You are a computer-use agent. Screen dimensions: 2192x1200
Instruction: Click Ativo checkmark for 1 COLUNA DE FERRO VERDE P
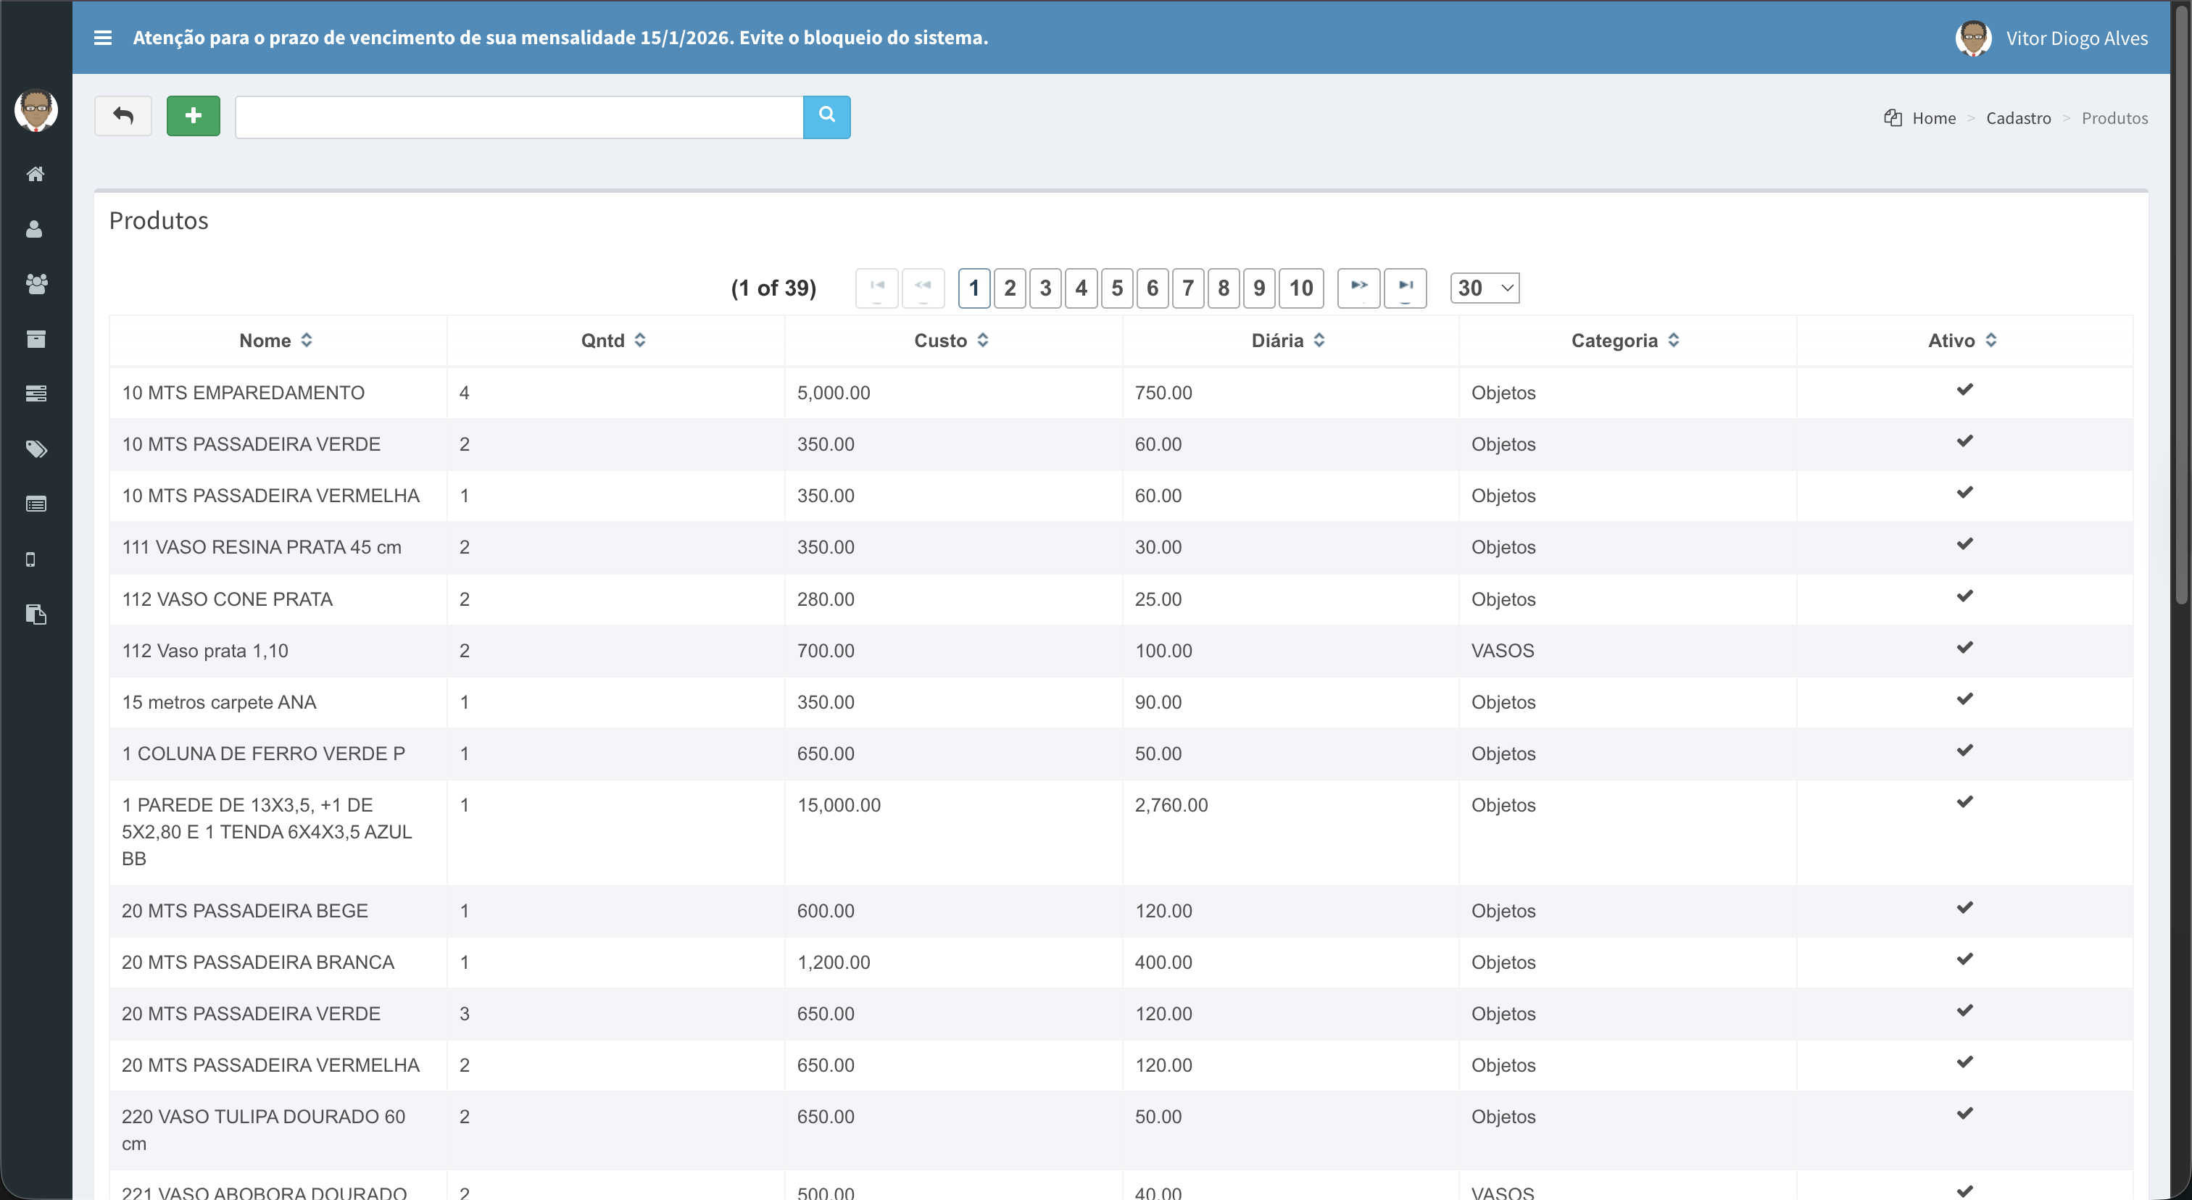(1964, 750)
